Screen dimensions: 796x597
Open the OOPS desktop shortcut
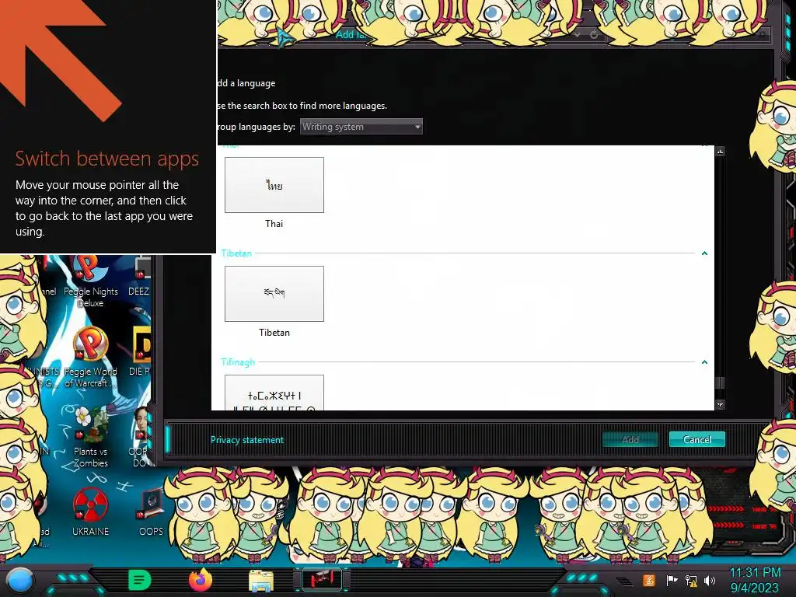[151, 511]
